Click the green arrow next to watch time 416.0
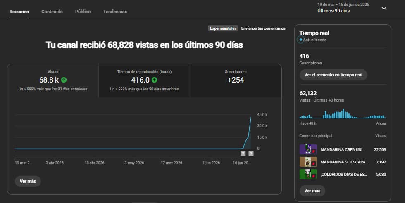This screenshot has width=405, height=203. point(154,80)
